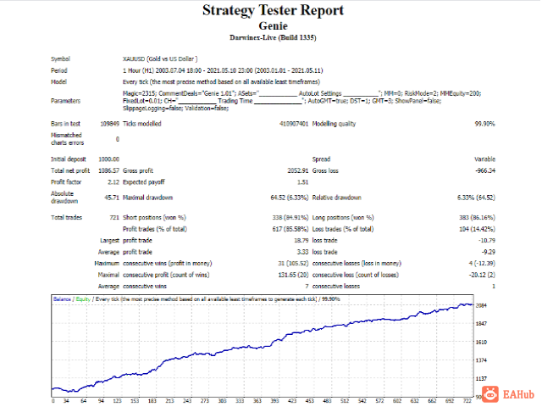Click largest profit trade value "18.79"
Viewport: 542px width, 407px height.
point(301,241)
